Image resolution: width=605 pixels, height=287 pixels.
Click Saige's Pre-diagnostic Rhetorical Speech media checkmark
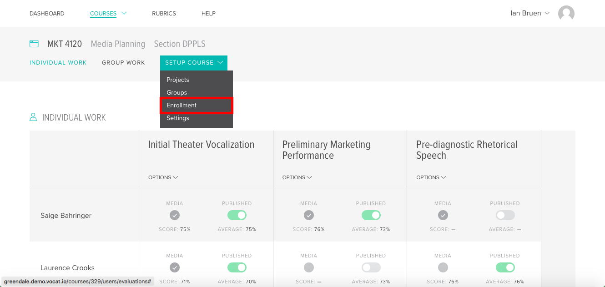point(443,215)
